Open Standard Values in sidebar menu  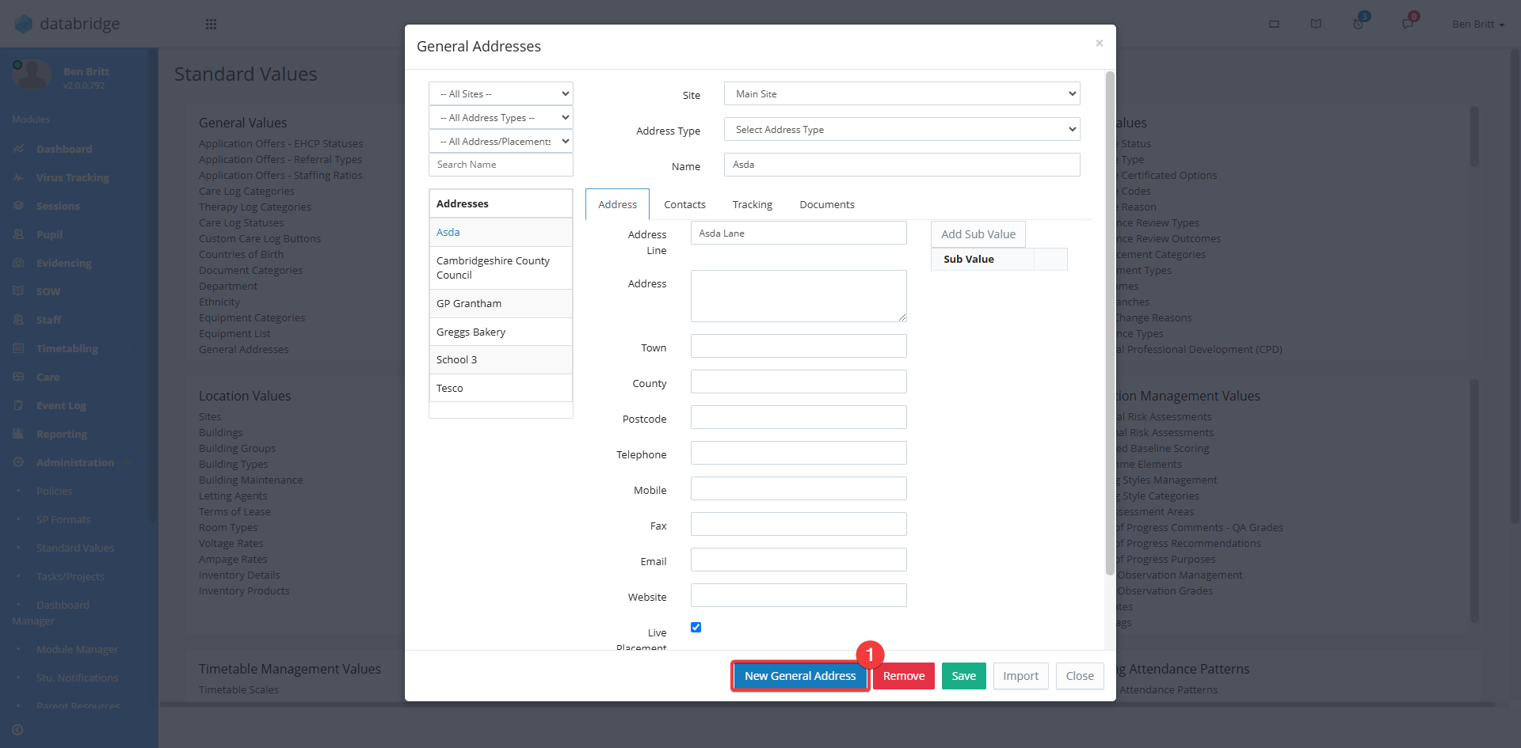pyautogui.click(x=75, y=548)
